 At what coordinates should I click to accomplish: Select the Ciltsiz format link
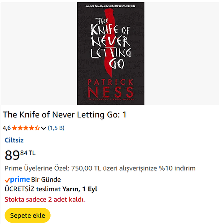point(14,140)
